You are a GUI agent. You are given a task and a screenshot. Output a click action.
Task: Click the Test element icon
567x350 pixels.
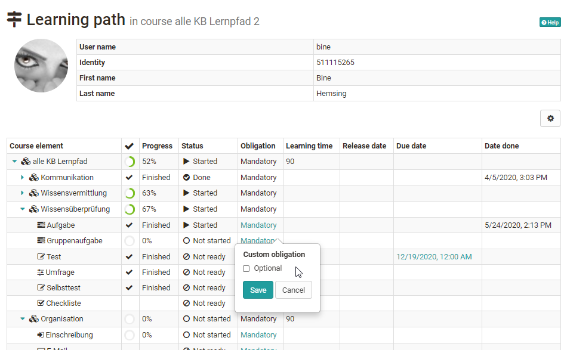[x=41, y=257]
